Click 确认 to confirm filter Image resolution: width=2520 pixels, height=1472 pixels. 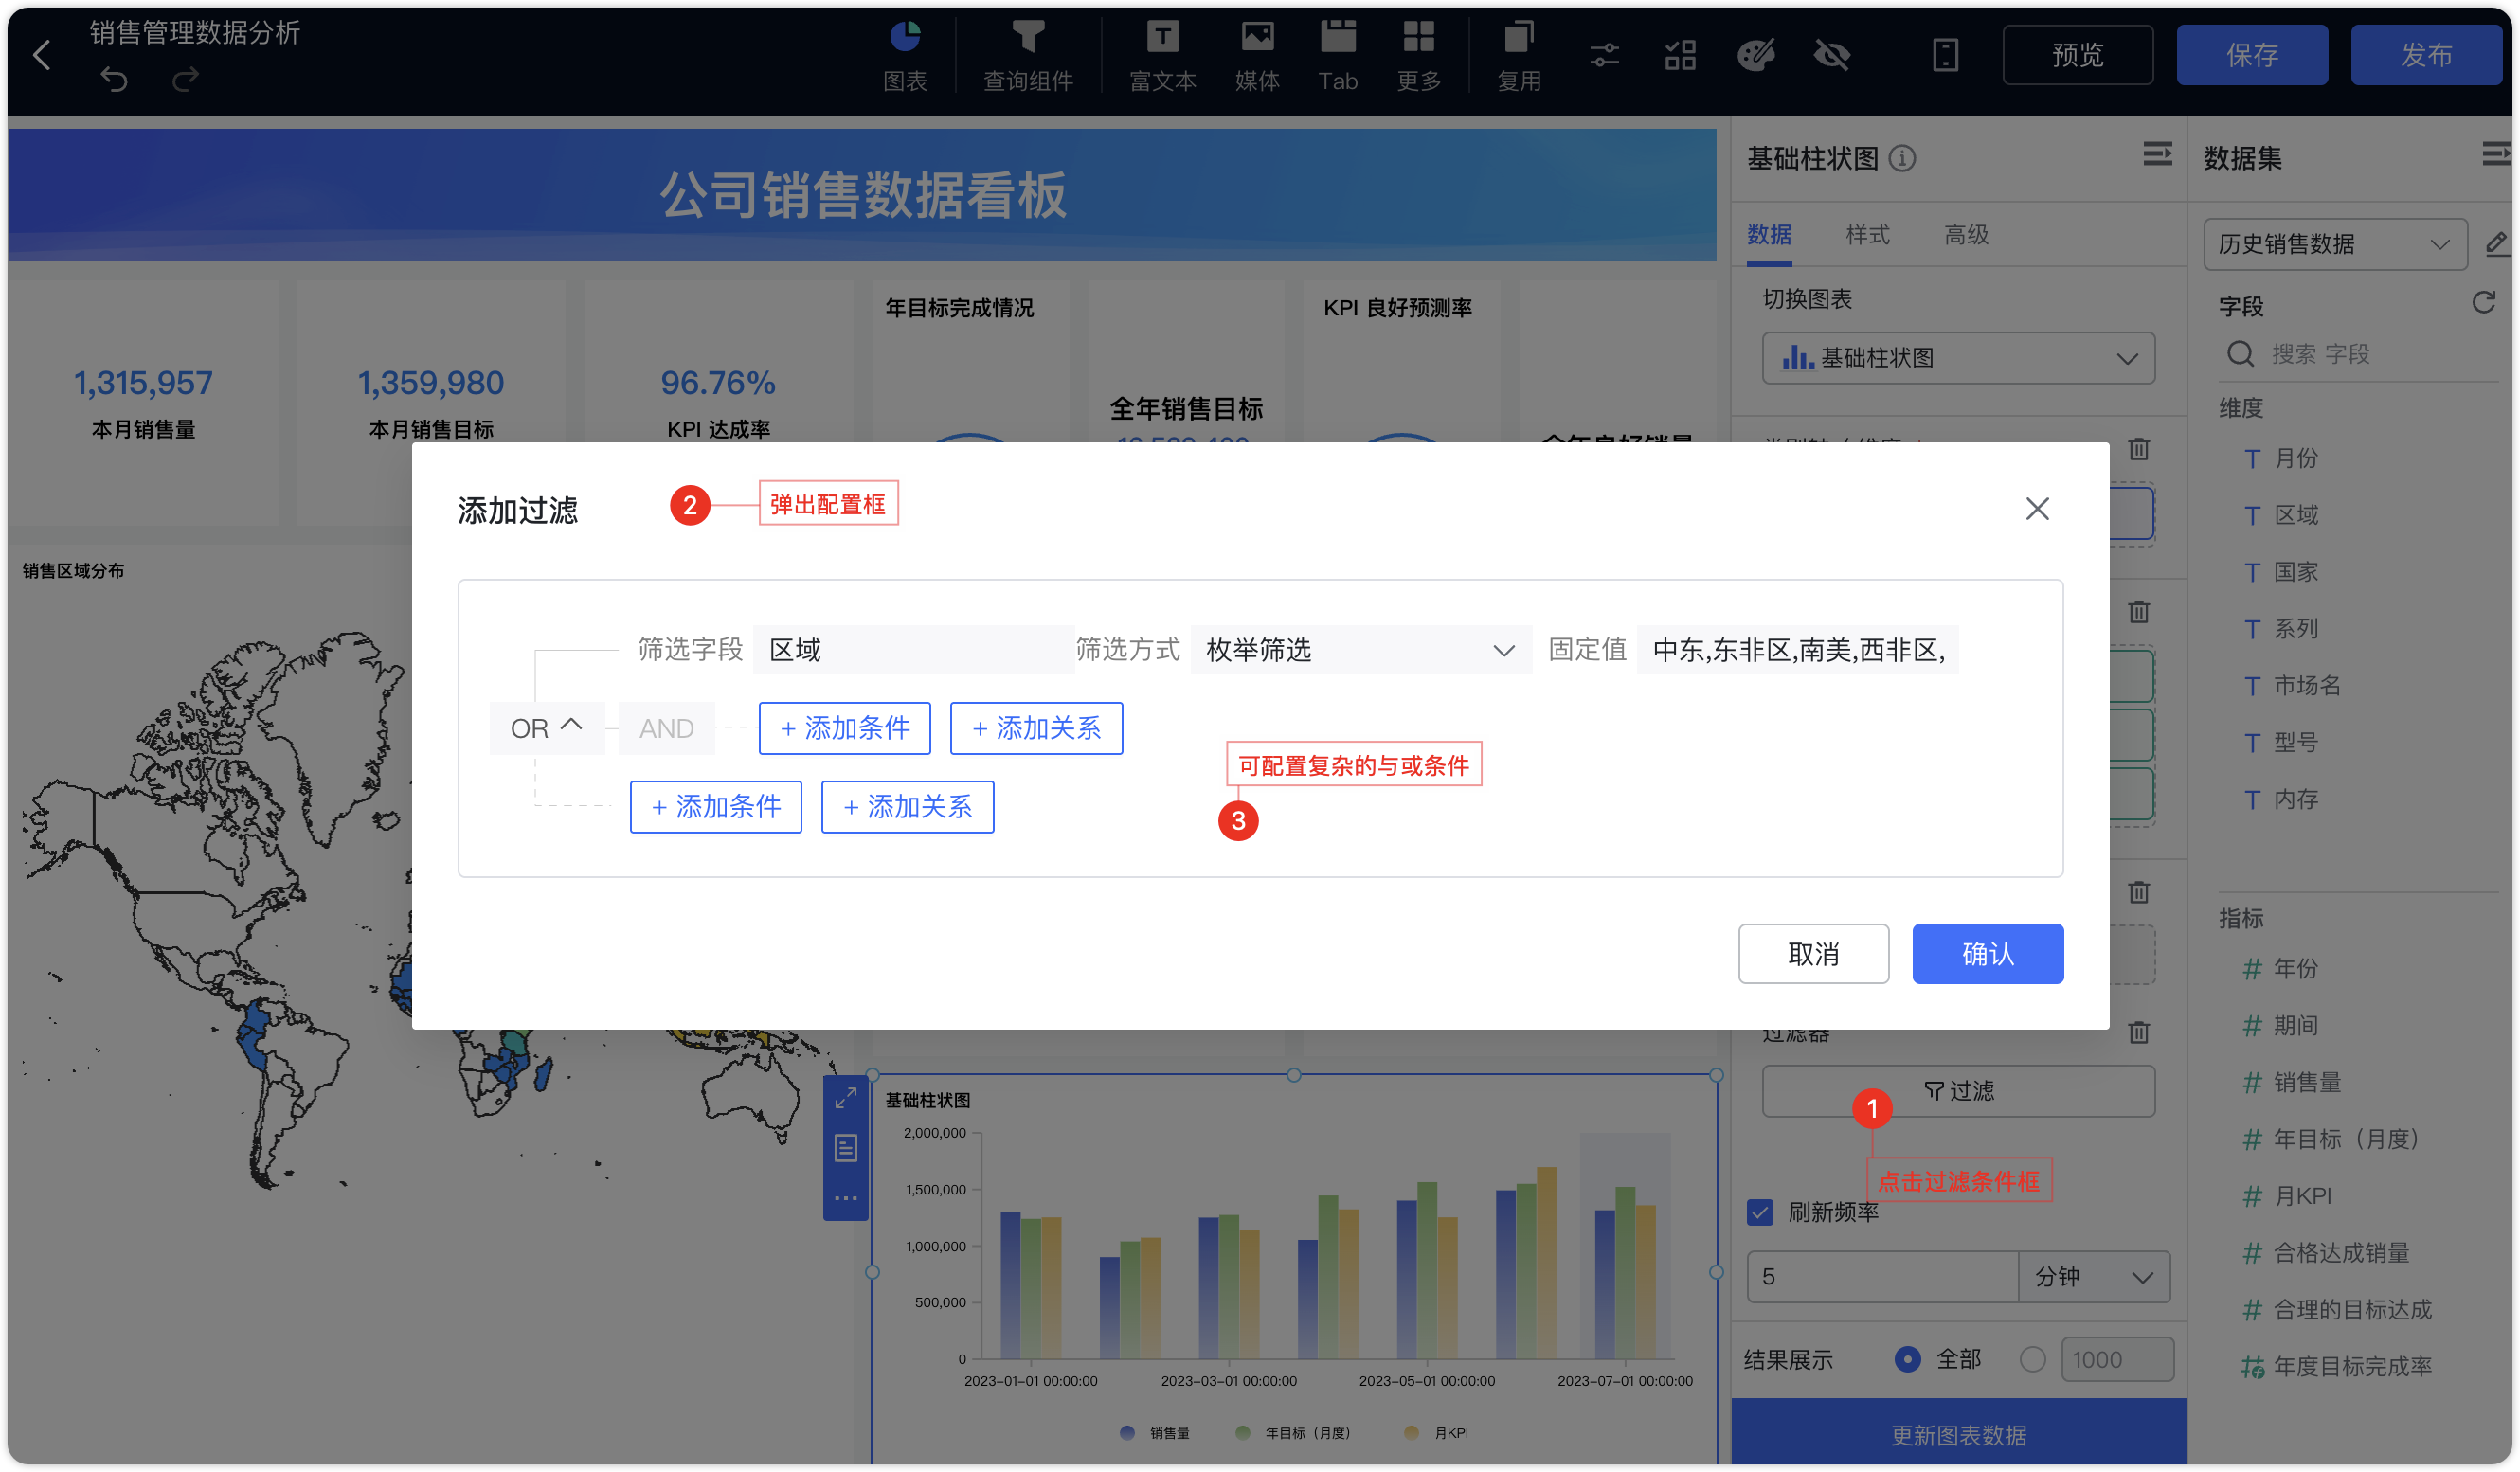(x=1988, y=954)
